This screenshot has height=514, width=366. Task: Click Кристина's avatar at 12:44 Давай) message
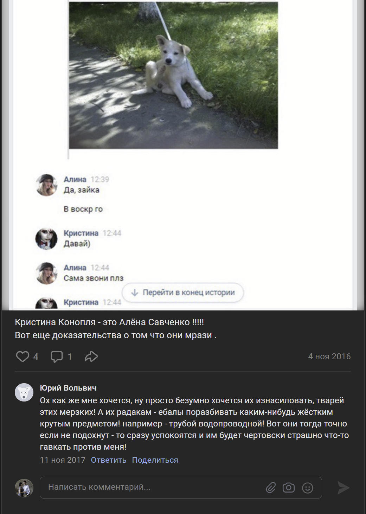pyautogui.click(x=46, y=238)
